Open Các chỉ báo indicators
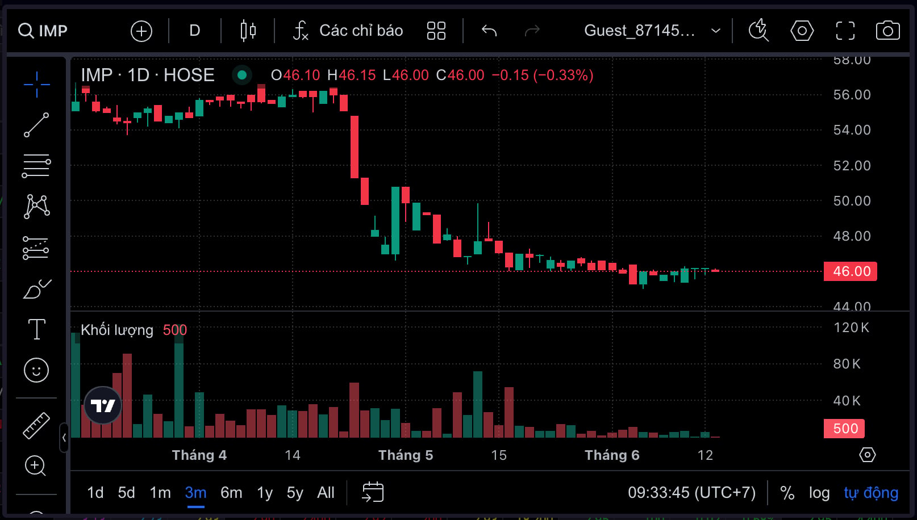 [x=348, y=30]
